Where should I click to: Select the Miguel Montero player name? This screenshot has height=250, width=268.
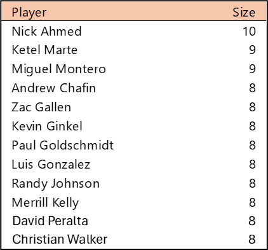[59, 69]
